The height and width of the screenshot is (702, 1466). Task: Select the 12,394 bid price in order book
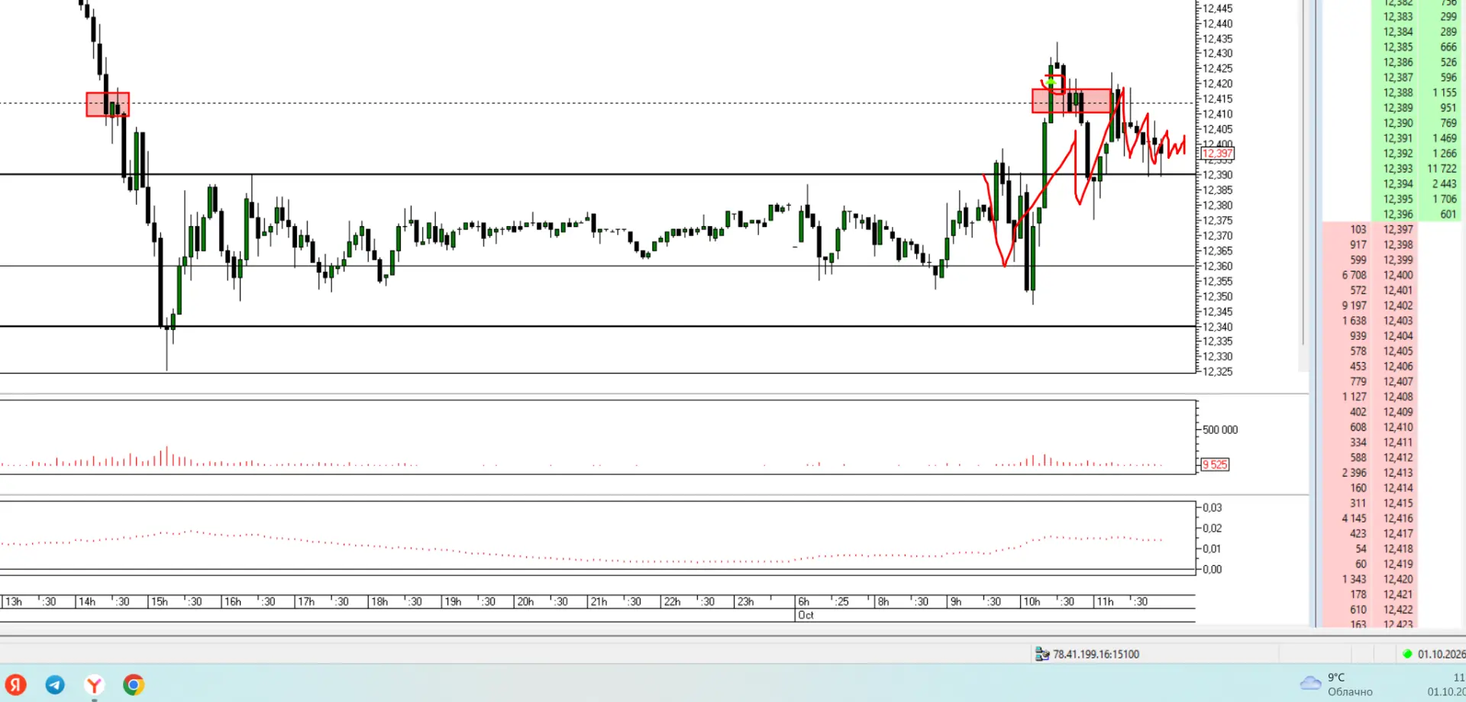click(1398, 184)
